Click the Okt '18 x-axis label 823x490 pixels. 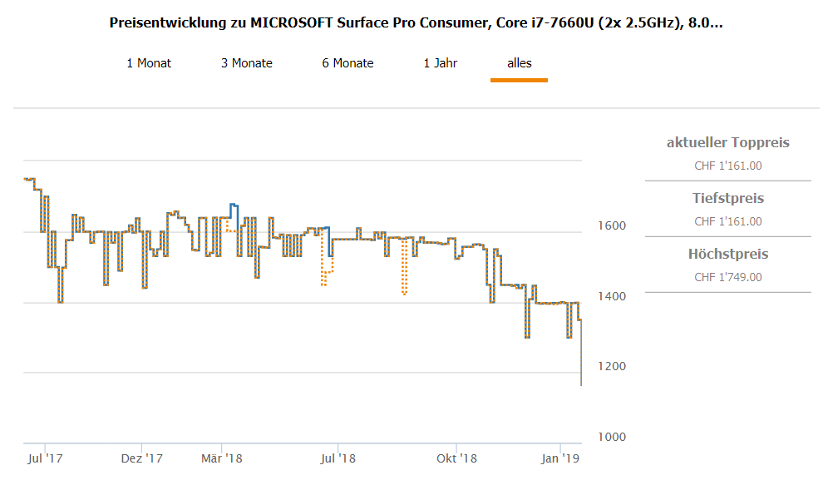(x=457, y=458)
